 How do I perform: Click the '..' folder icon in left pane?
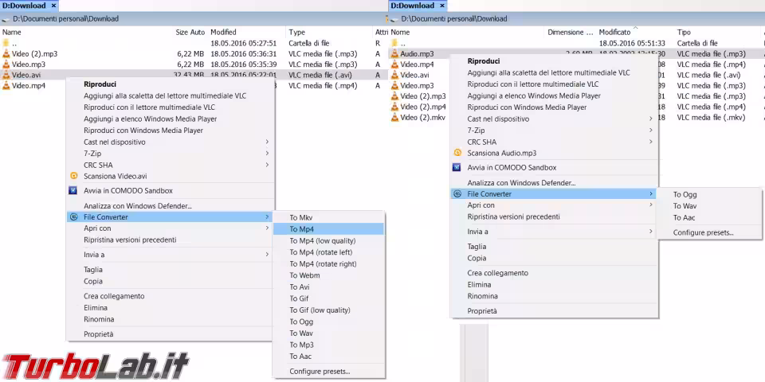(x=6, y=43)
